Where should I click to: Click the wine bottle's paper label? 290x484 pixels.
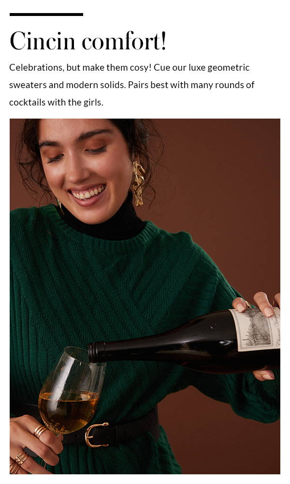pyautogui.click(x=256, y=329)
